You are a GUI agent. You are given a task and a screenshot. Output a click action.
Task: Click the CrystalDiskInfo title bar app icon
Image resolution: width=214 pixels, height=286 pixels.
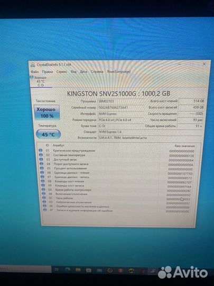(x=33, y=65)
